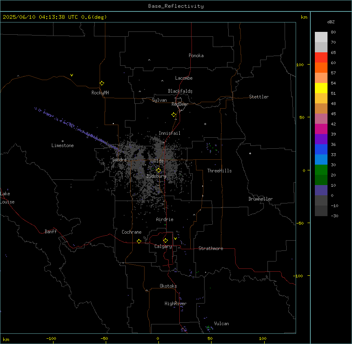The width and height of the screenshot is (352, 344).
Task: Click the ThreeHills town label
Action: pyautogui.click(x=219, y=171)
